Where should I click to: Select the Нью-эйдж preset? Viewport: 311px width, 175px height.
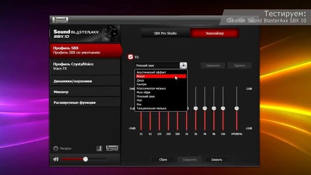click(x=161, y=92)
